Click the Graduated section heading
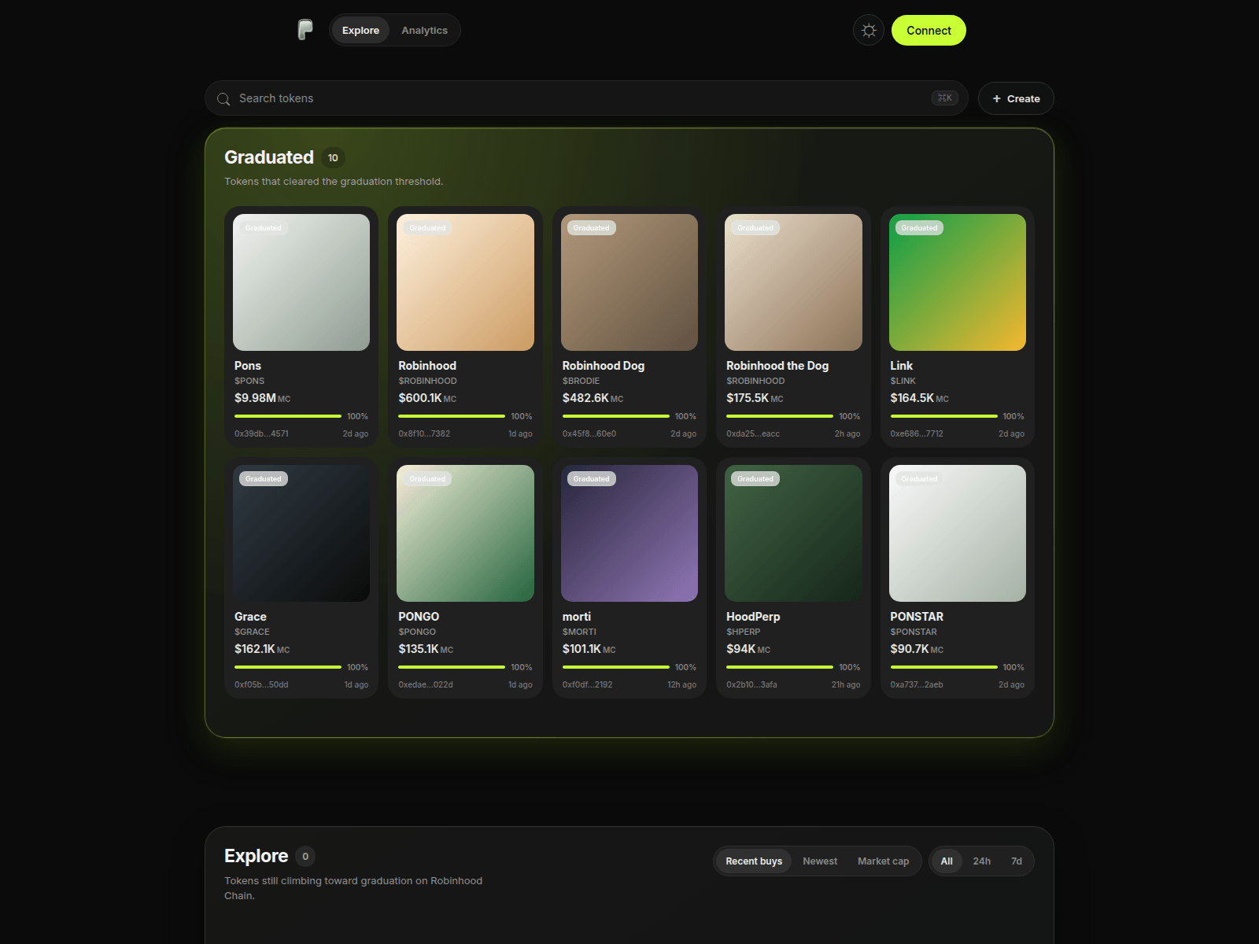Image resolution: width=1259 pixels, height=944 pixels. coord(269,157)
